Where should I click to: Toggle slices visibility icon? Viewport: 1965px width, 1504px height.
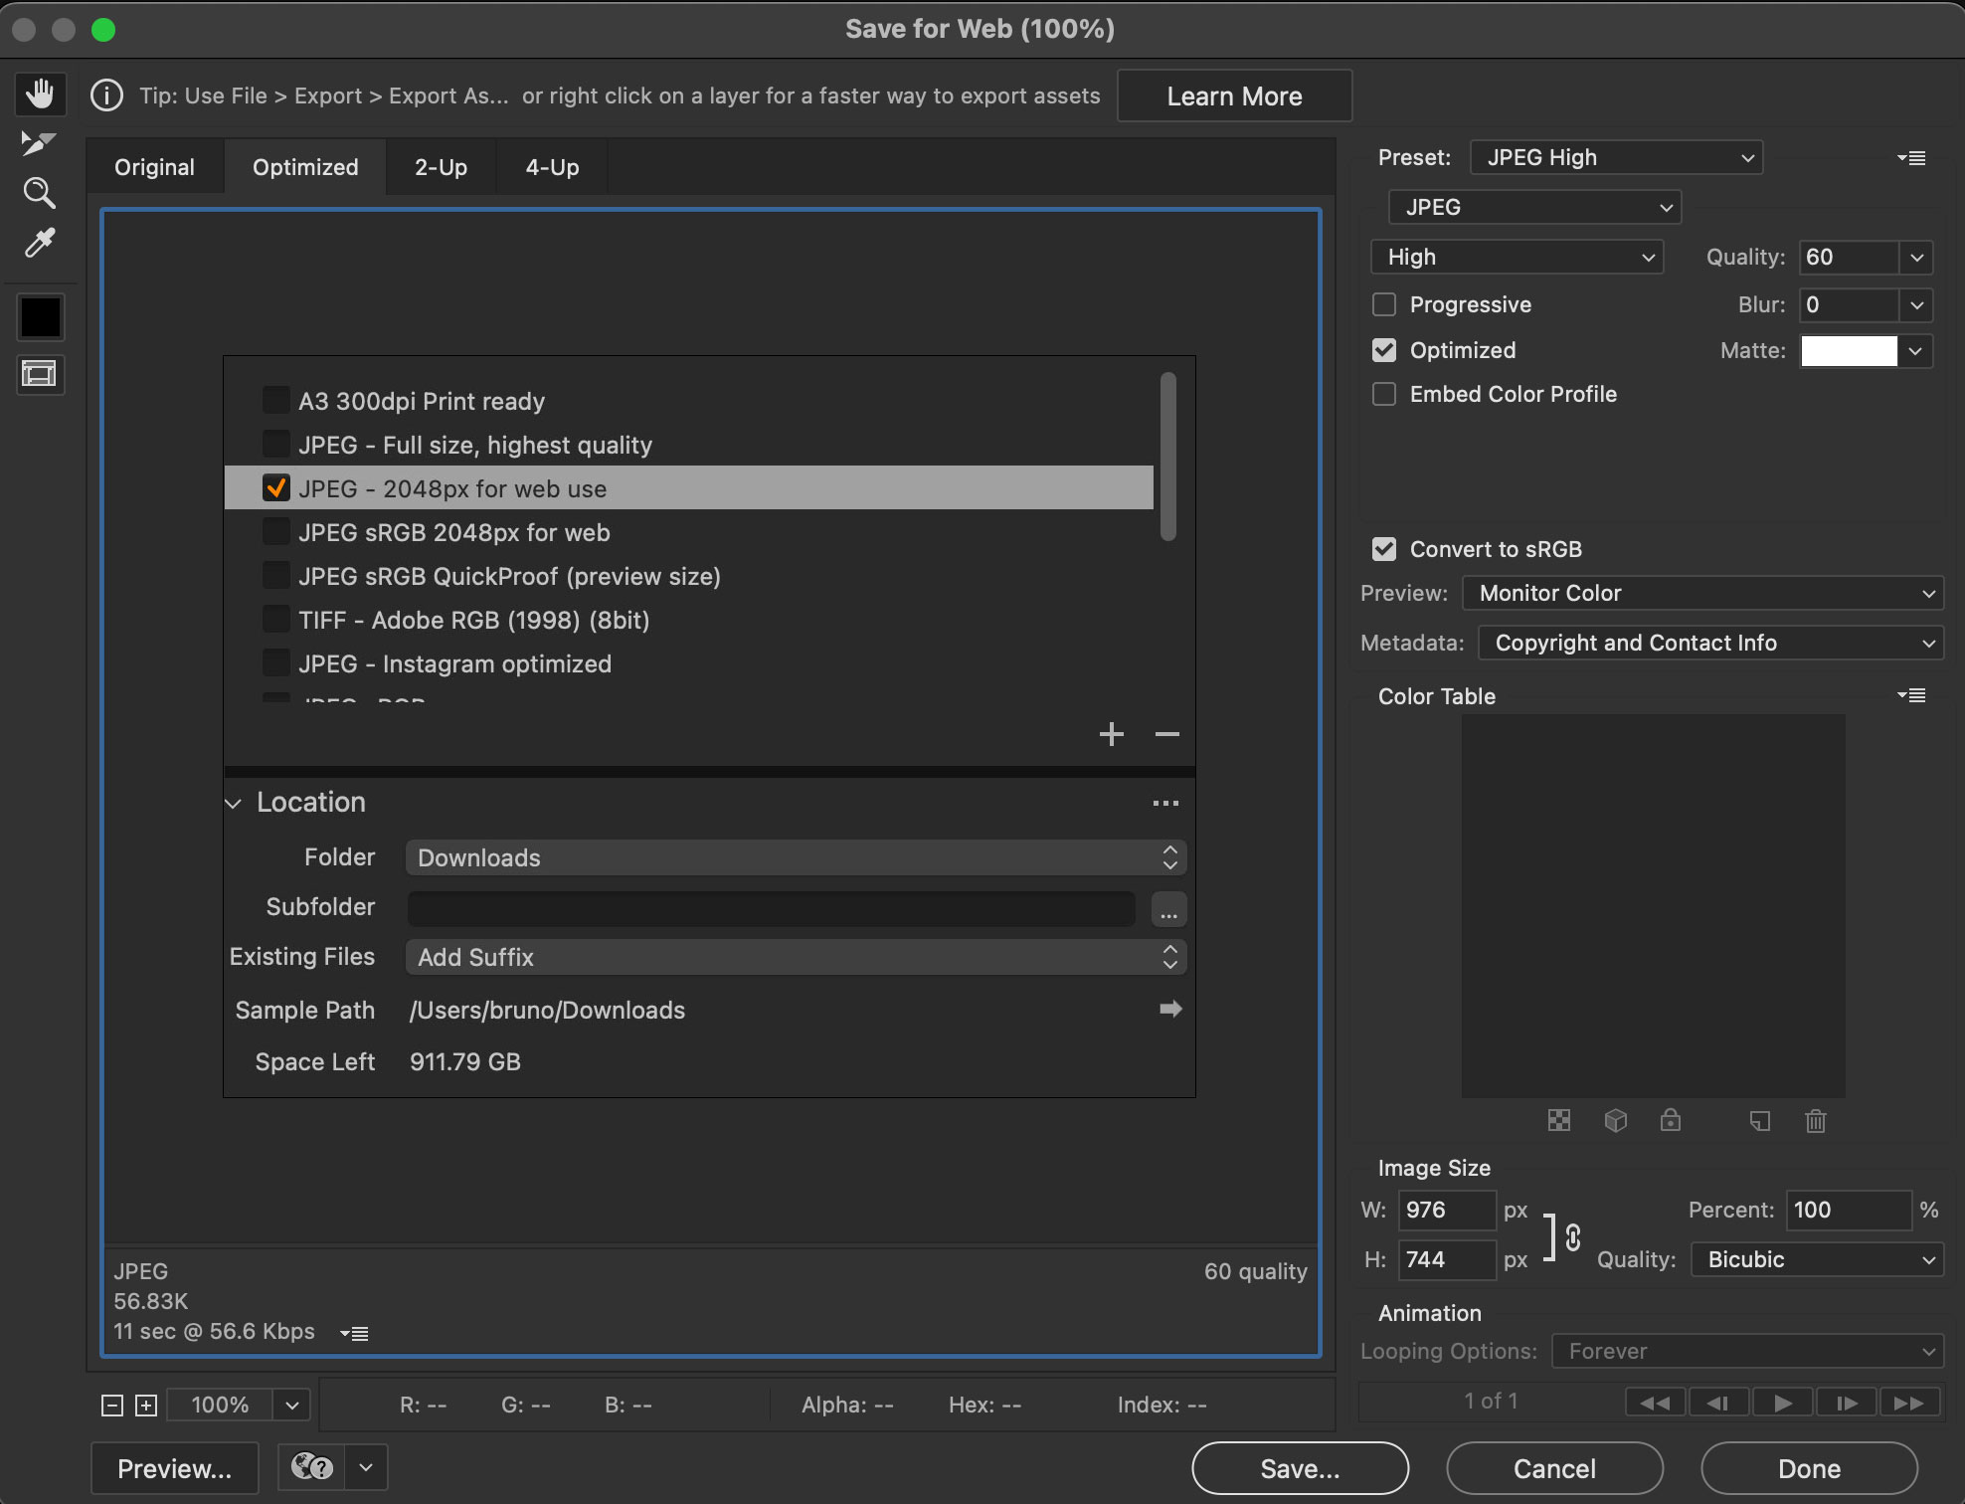(x=40, y=374)
